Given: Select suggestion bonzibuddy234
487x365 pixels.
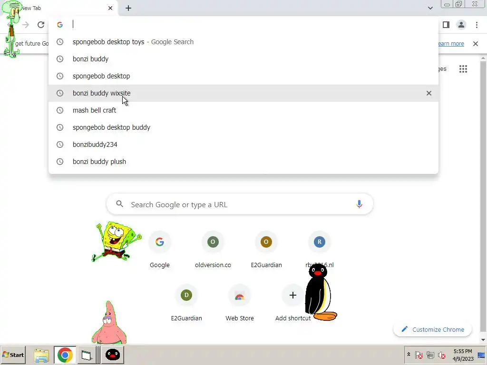Looking at the screenshot, I should pyautogui.click(x=243, y=144).
